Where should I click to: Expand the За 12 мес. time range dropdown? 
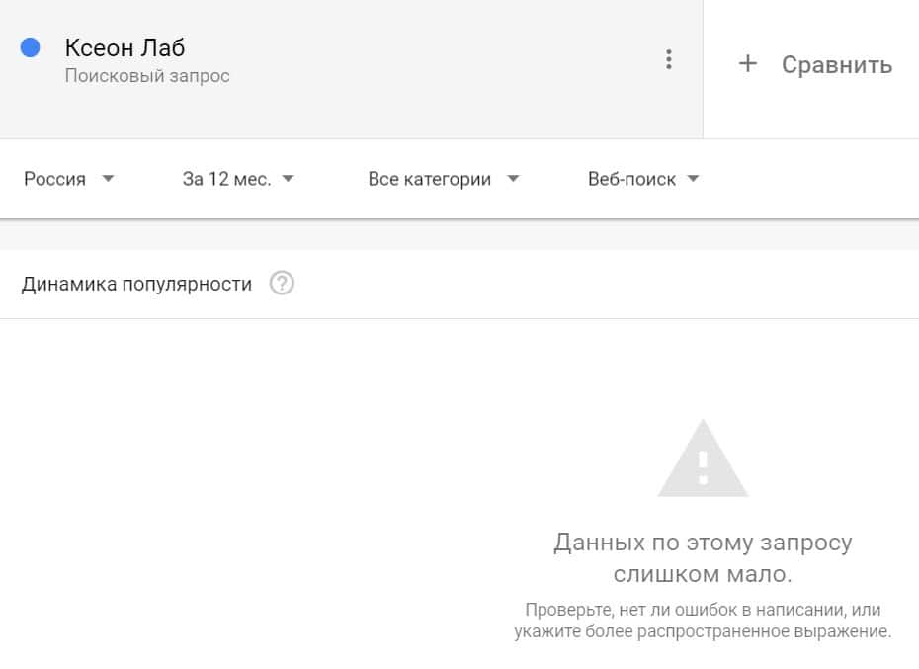[238, 179]
